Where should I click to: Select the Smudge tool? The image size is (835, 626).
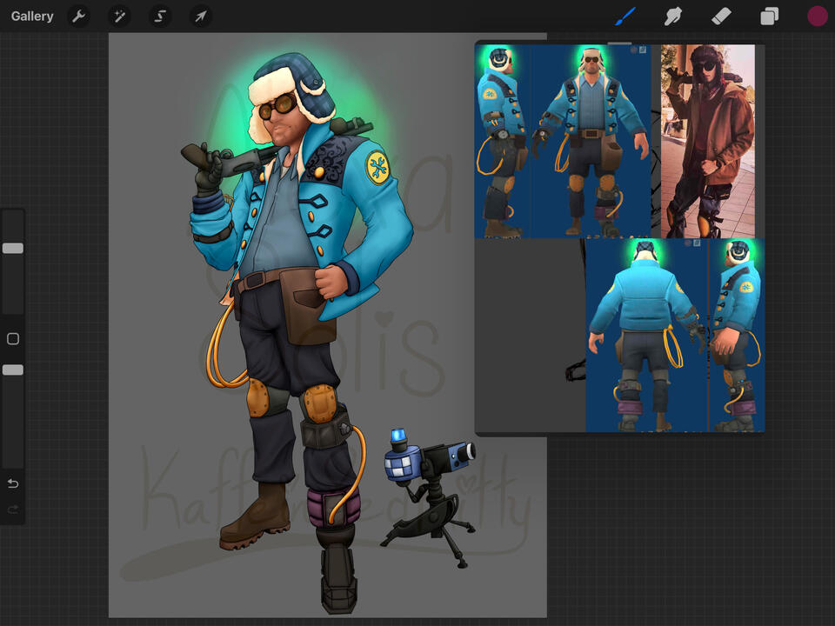tap(672, 16)
